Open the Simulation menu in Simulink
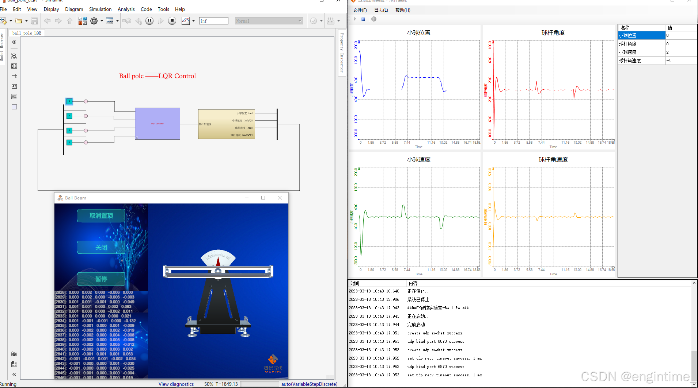 coord(100,9)
